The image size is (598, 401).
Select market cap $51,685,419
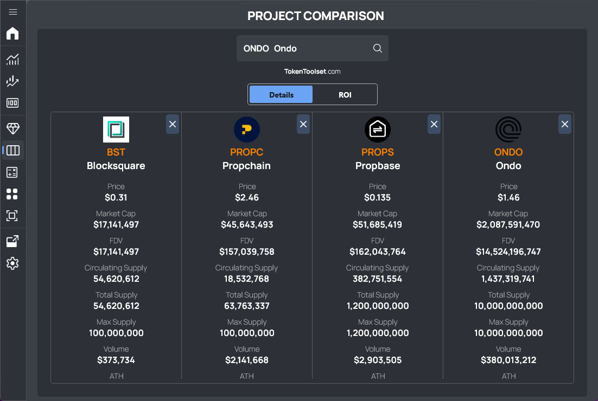coord(378,224)
